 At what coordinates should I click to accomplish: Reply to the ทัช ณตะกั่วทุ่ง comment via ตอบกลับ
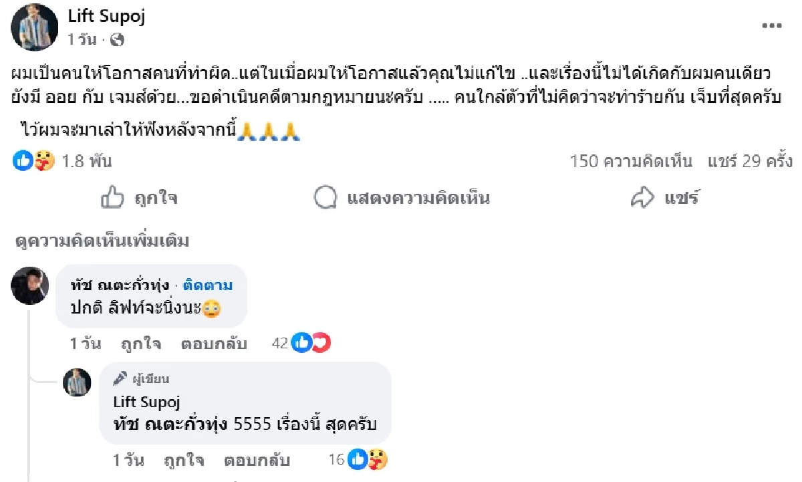(214, 344)
